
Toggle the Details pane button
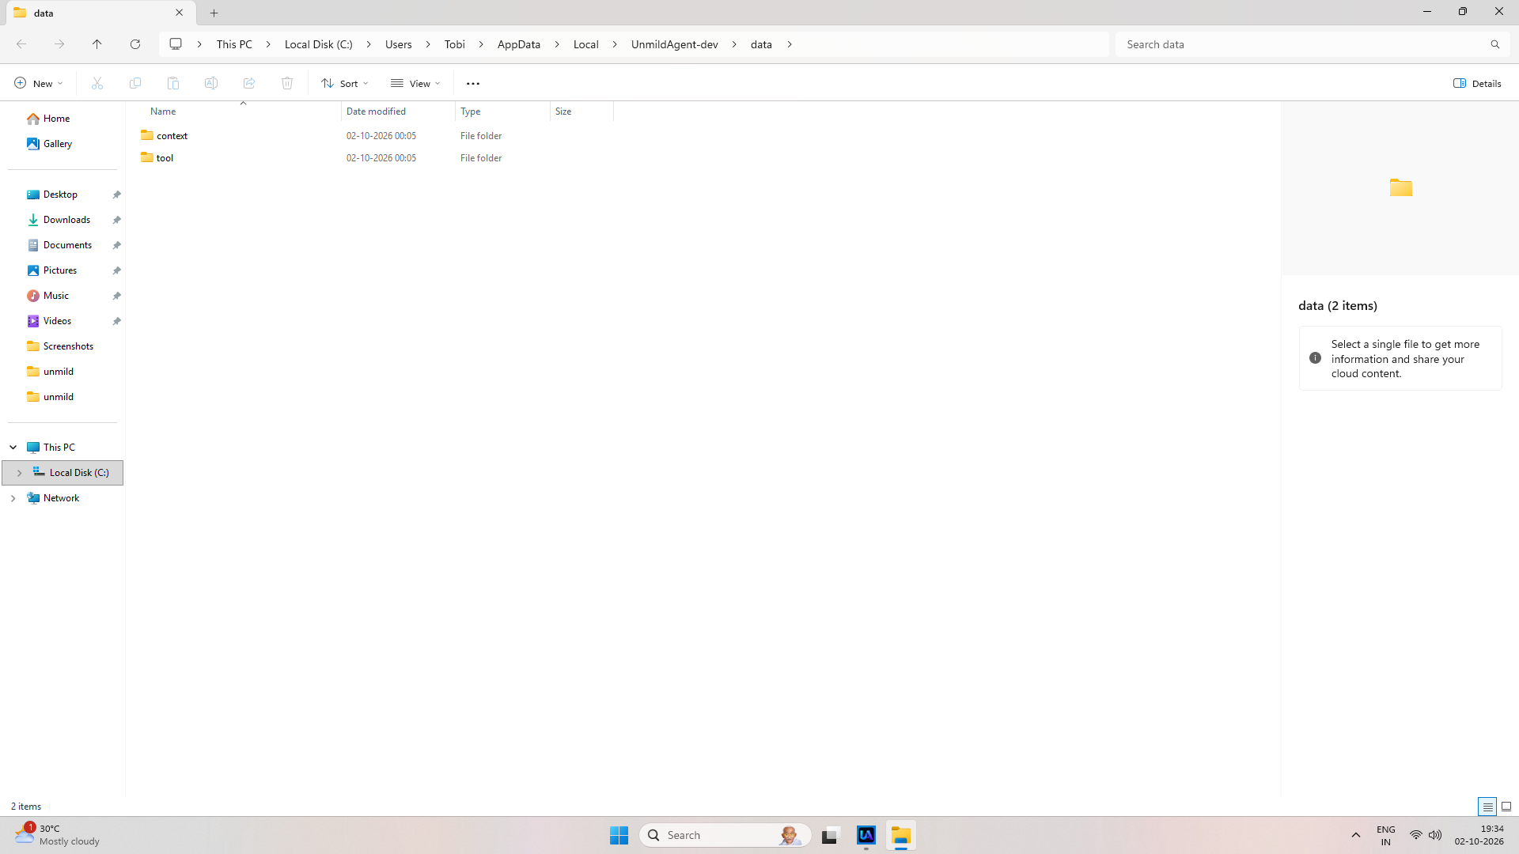point(1477,83)
